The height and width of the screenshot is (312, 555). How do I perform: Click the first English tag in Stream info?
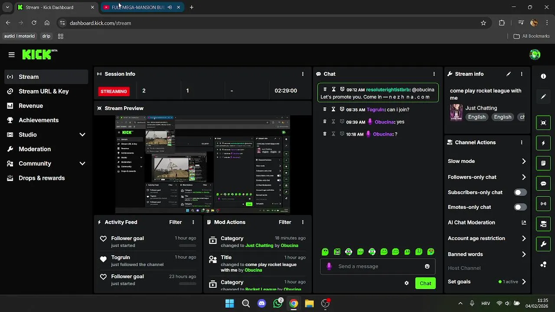pyautogui.click(x=477, y=117)
